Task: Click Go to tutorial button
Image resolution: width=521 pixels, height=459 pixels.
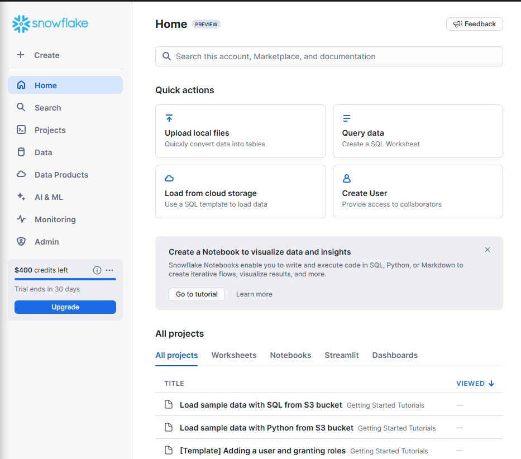Action: pos(197,294)
